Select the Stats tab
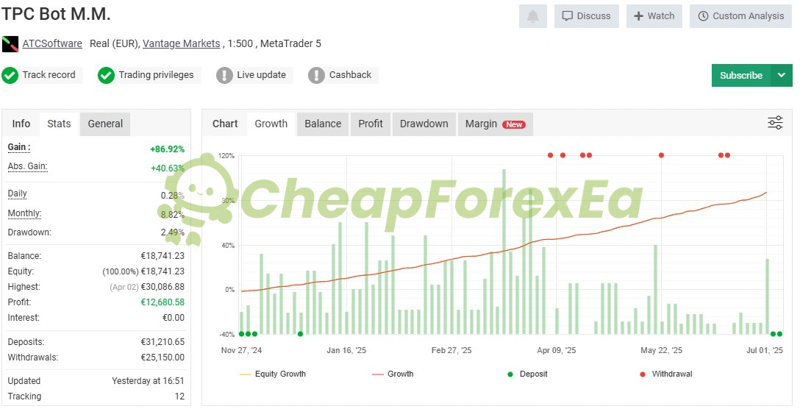800x409 pixels. 59,124
